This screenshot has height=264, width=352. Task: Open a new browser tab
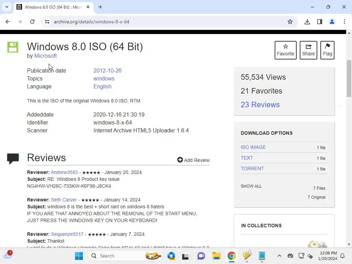click(x=100, y=7)
